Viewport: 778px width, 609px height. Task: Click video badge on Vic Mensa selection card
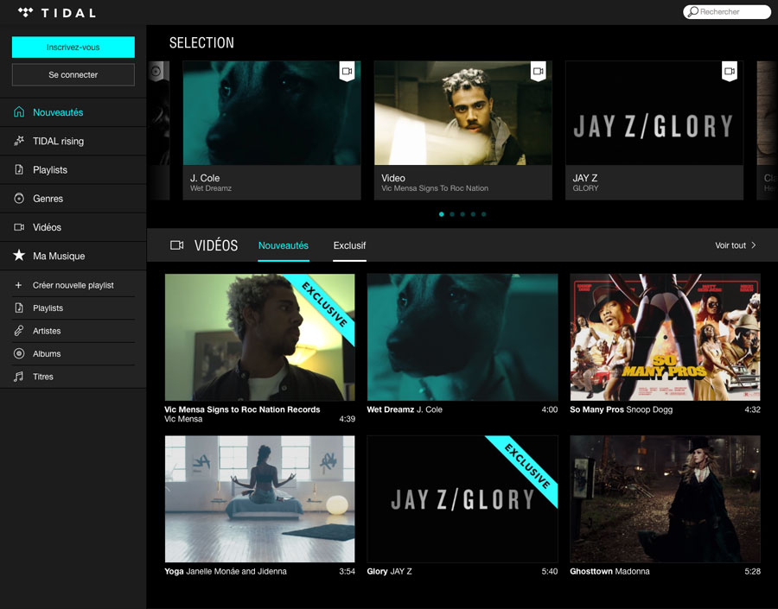point(539,71)
